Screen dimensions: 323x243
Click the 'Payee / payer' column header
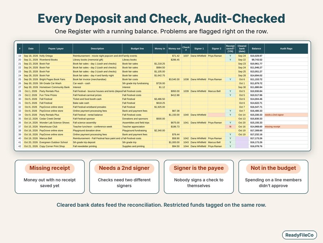56,49
